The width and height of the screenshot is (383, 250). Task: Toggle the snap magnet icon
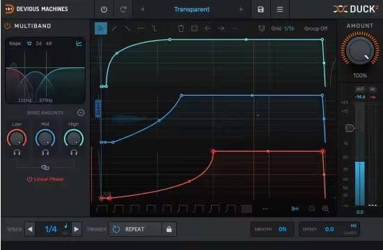pos(261,28)
